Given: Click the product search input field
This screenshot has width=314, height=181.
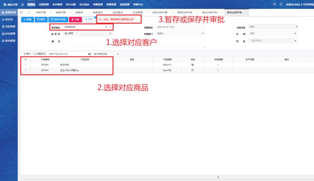Looking at the screenshot, I should (67, 54).
